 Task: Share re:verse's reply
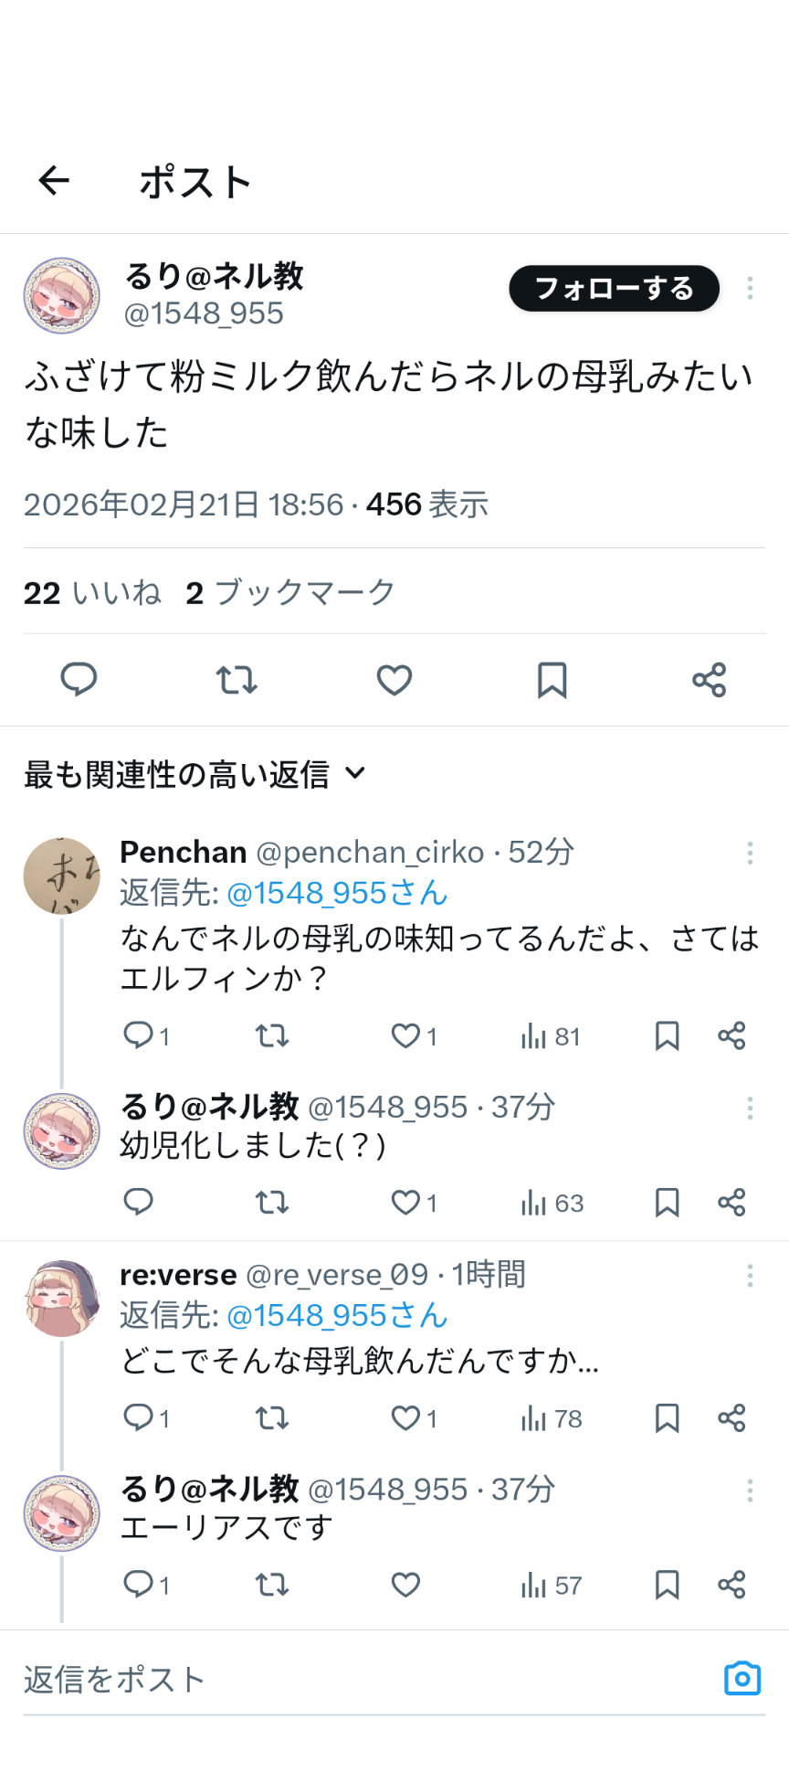(x=731, y=1417)
